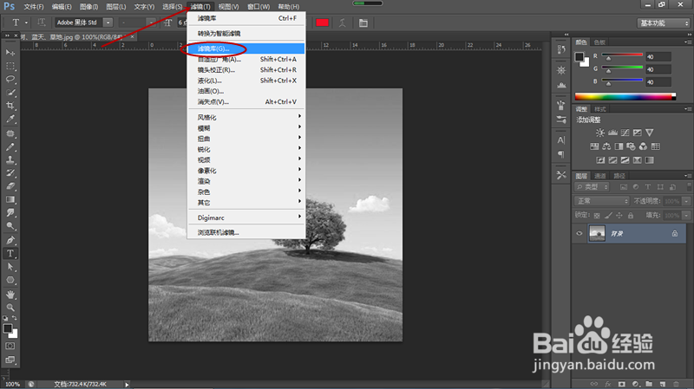694x389 pixels.
Task: Select the Healing Brush tool
Action: coord(10,133)
